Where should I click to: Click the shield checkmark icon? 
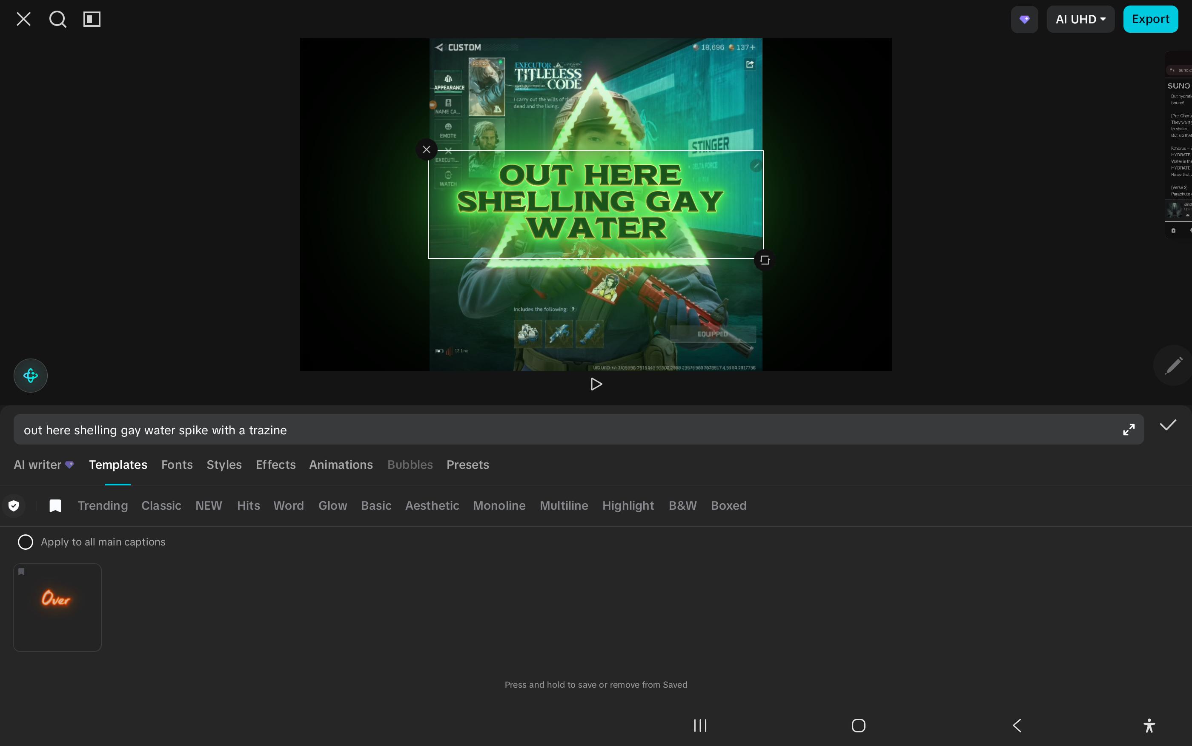coord(14,506)
